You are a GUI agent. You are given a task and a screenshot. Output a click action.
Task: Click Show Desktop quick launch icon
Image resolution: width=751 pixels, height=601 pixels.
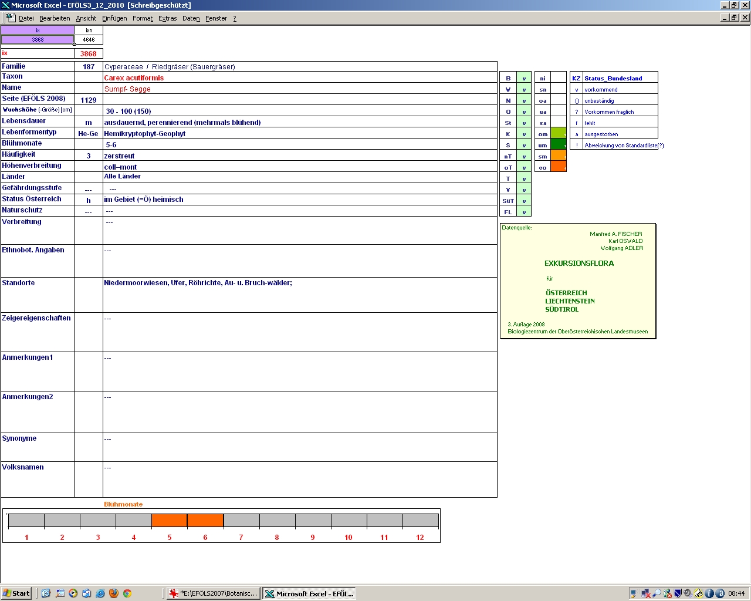click(60, 593)
